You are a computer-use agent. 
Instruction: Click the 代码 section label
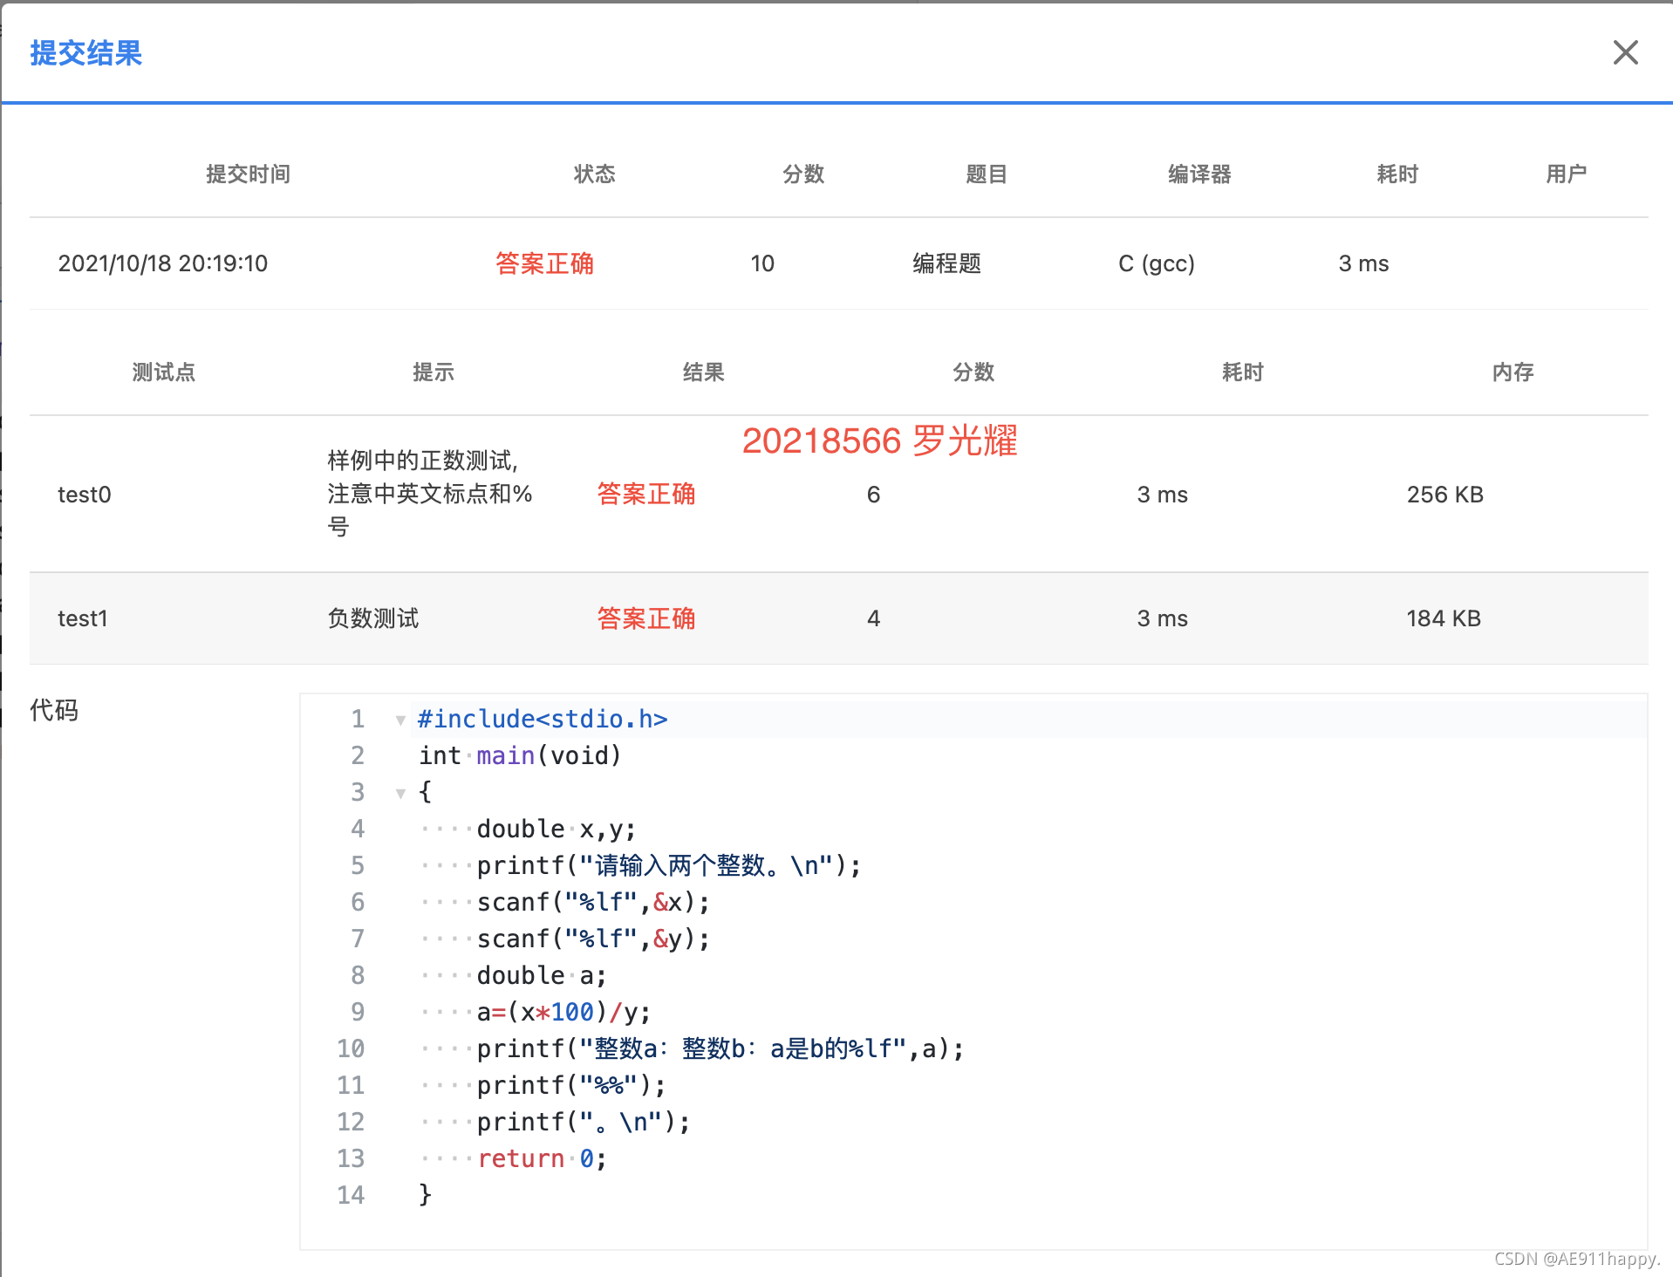[54, 710]
